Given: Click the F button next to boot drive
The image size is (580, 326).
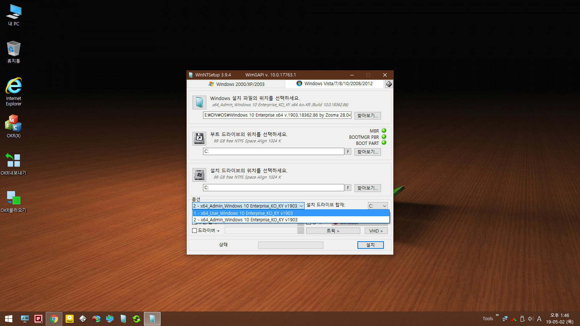Looking at the screenshot, I should click(x=348, y=151).
